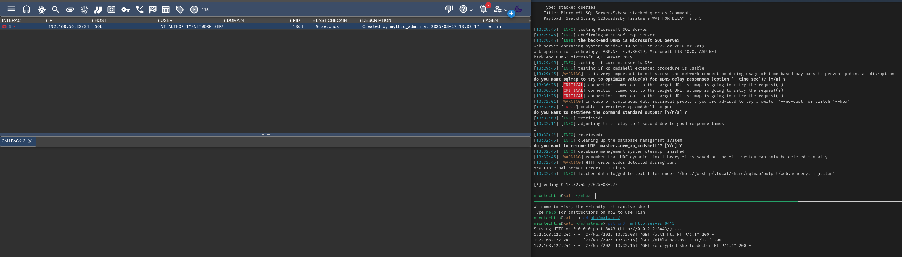Click the red ERROR tag in sqlmap output

click(569, 107)
